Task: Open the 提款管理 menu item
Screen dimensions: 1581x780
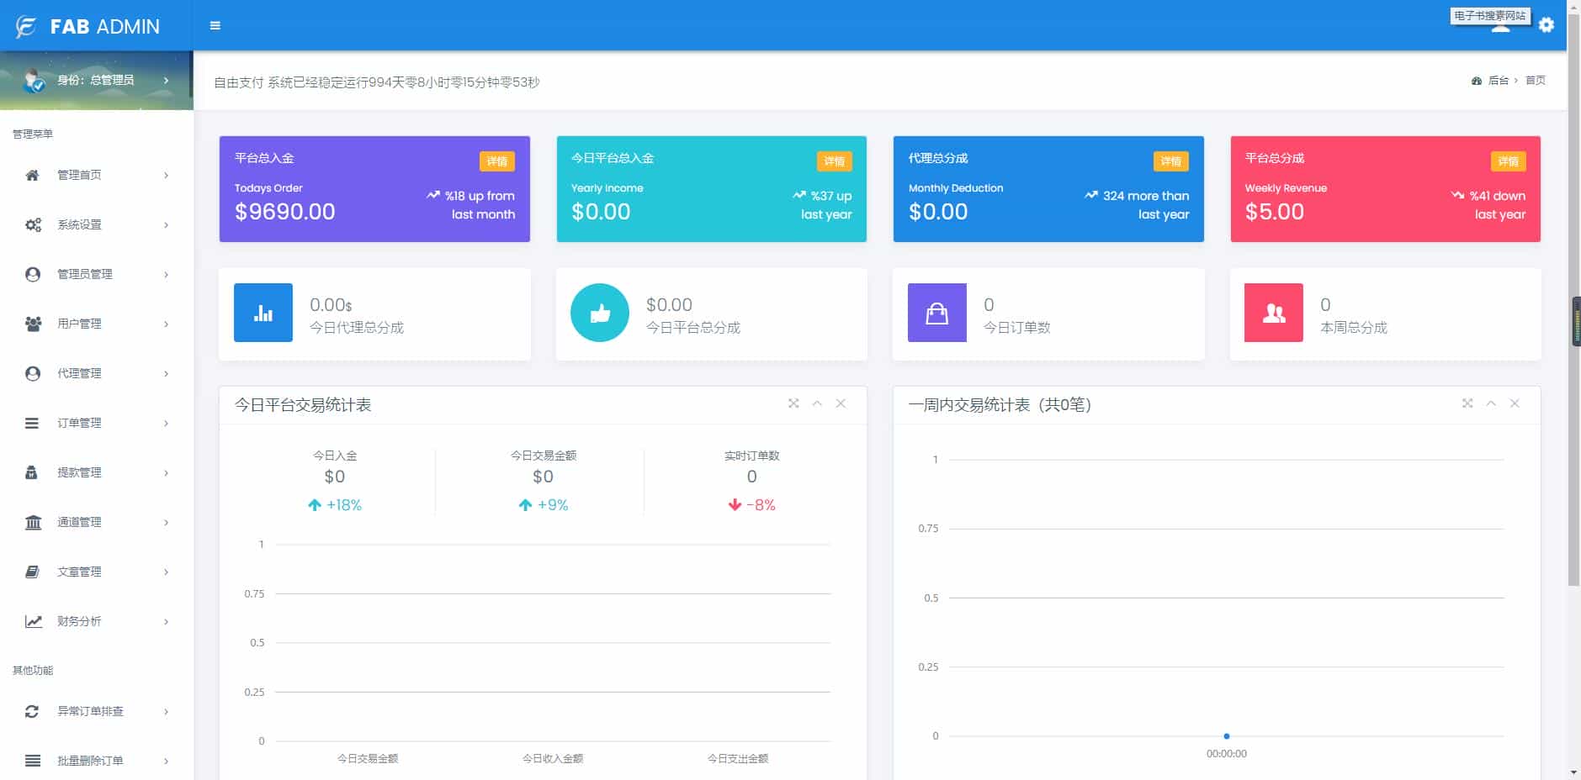Action: pyautogui.click(x=97, y=472)
